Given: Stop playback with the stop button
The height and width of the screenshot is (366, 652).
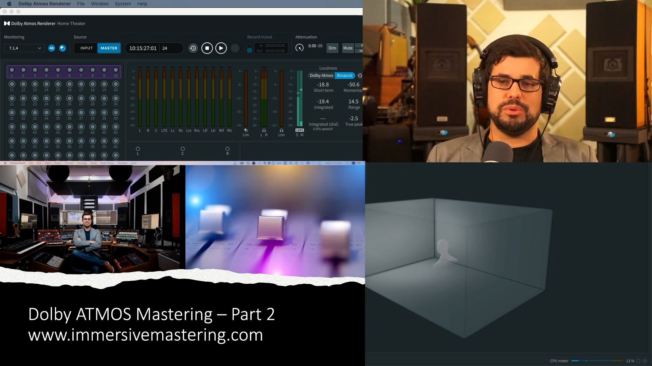Looking at the screenshot, I should (207, 48).
